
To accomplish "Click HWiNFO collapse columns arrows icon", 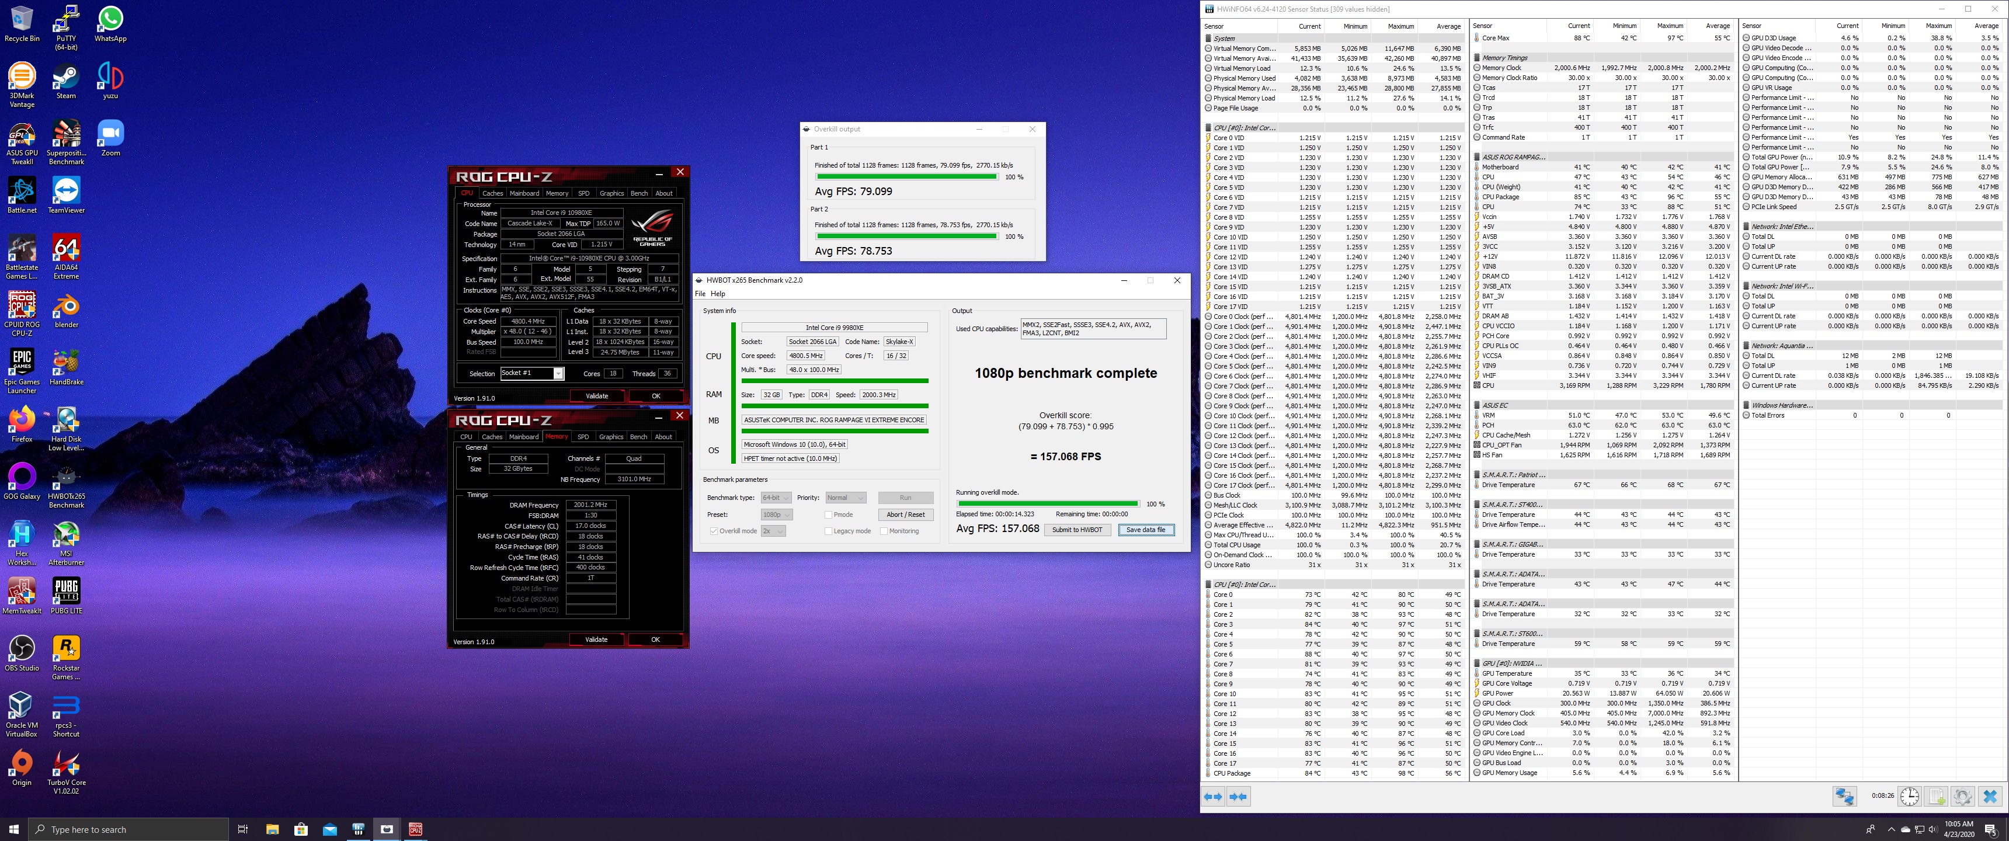I will (1238, 797).
